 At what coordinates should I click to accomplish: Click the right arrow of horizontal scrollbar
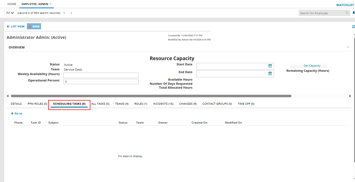(x=350, y=96)
